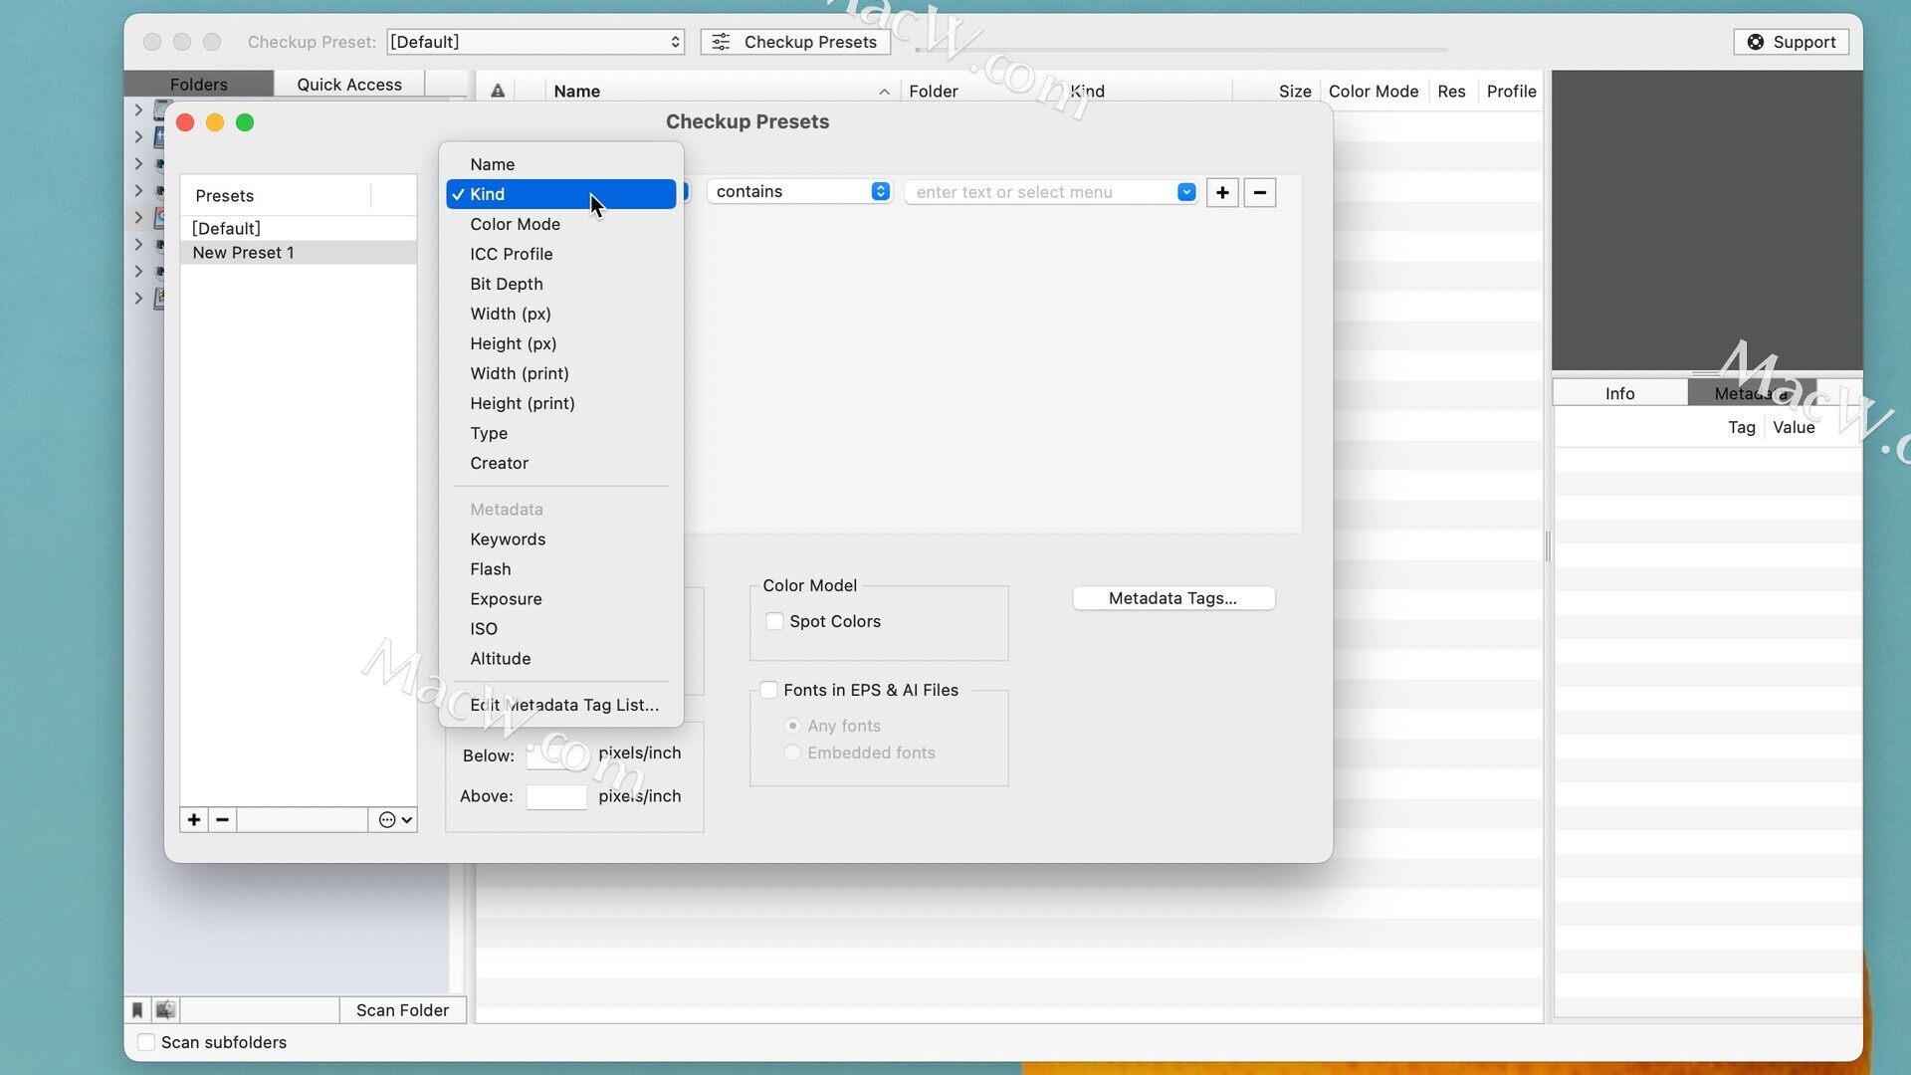Enable the Spot Colors checkbox
This screenshot has height=1075, width=1911.
[x=774, y=621]
